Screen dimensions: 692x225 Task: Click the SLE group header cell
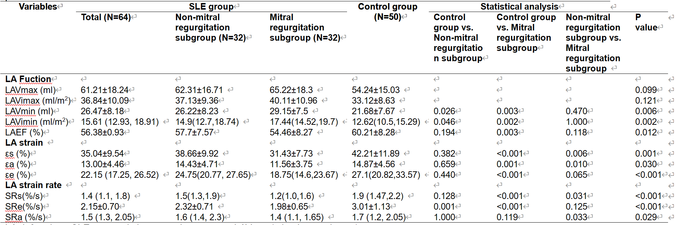211,6
